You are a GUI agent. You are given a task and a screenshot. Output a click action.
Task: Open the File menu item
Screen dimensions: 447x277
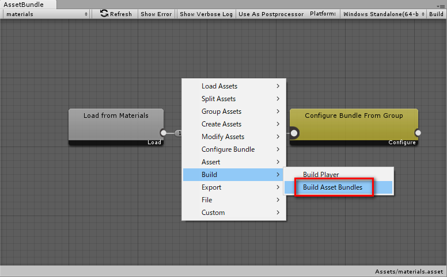pyautogui.click(x=234, y=200)
